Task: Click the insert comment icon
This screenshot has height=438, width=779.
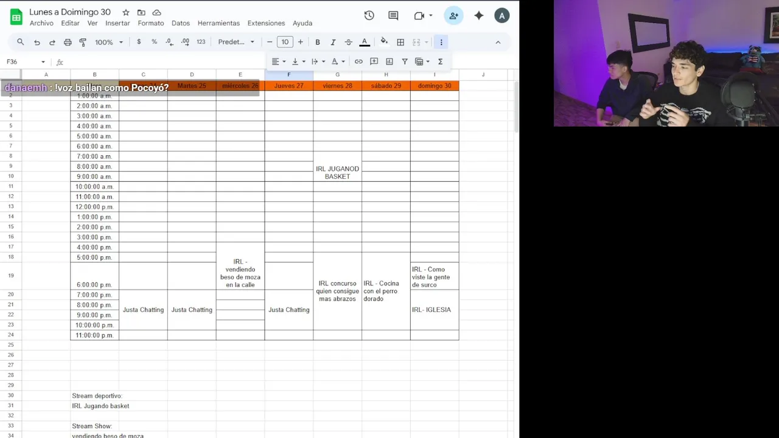Action: pyautogui.click(x=374, y=61)
